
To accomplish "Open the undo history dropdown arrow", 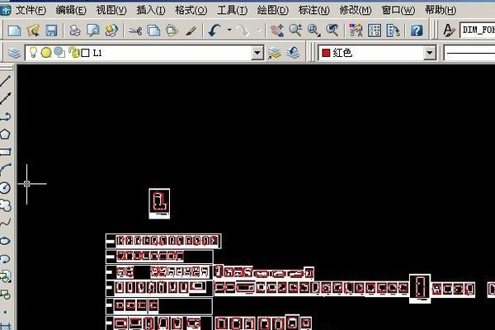I will pyautogui.click(x=230, y=31).
